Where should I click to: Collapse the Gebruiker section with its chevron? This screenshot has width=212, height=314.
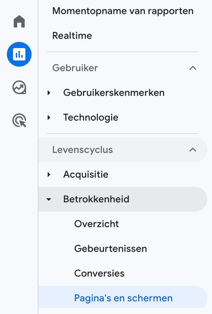193,68
